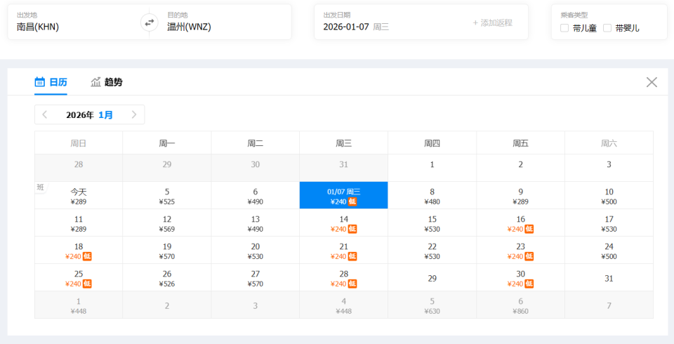The height and width of the screenshot is (344, 674).
Task: Enable the 带儿童 checkbox
Action: 565,28
